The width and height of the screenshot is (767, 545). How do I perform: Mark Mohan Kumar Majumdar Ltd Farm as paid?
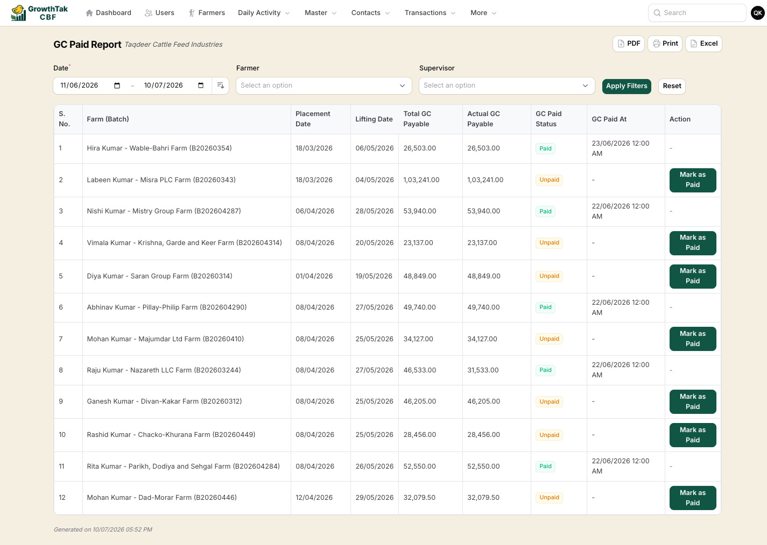tap(693, 339)
